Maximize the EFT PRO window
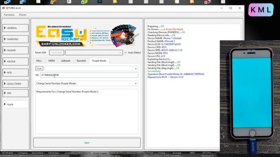 point(231,8)
